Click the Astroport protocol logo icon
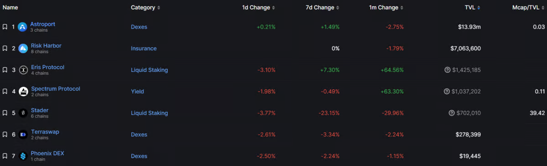Image resolution: width=547 pixels, height=166 pixels. (x=22, y=27)
